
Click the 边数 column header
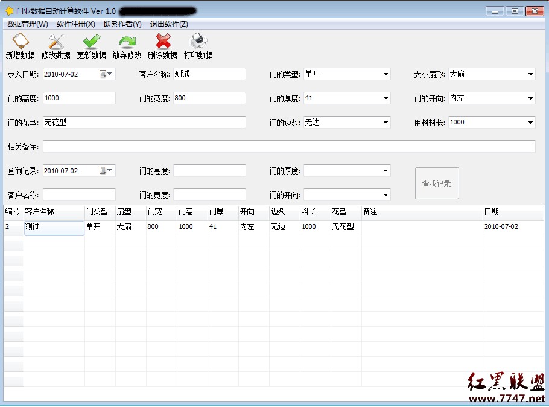[x=285, y=212]
